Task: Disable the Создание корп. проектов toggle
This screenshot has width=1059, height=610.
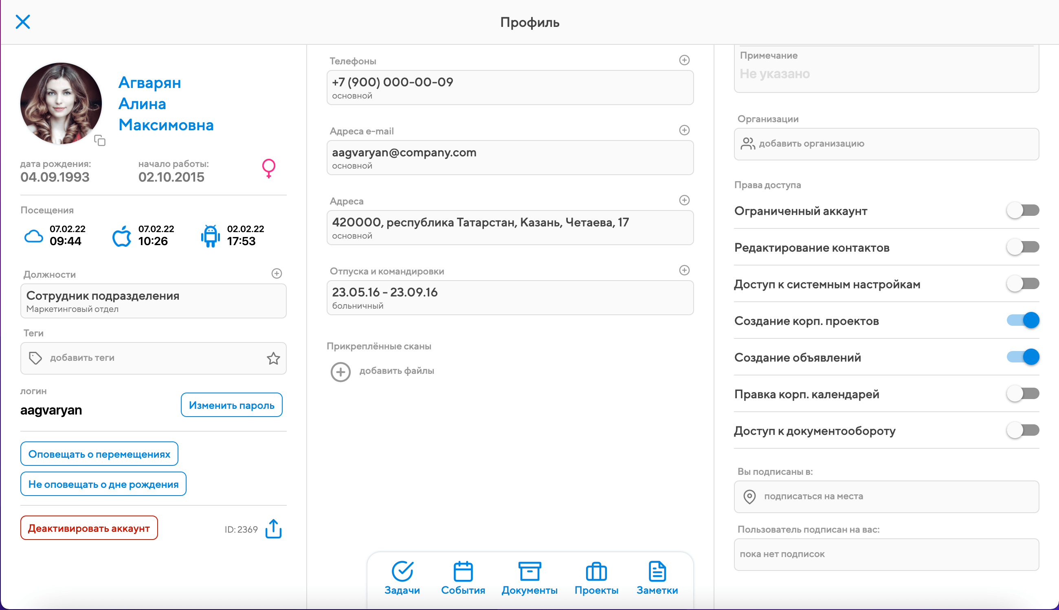Action: pyautogui.click(x=1022, y=320)
